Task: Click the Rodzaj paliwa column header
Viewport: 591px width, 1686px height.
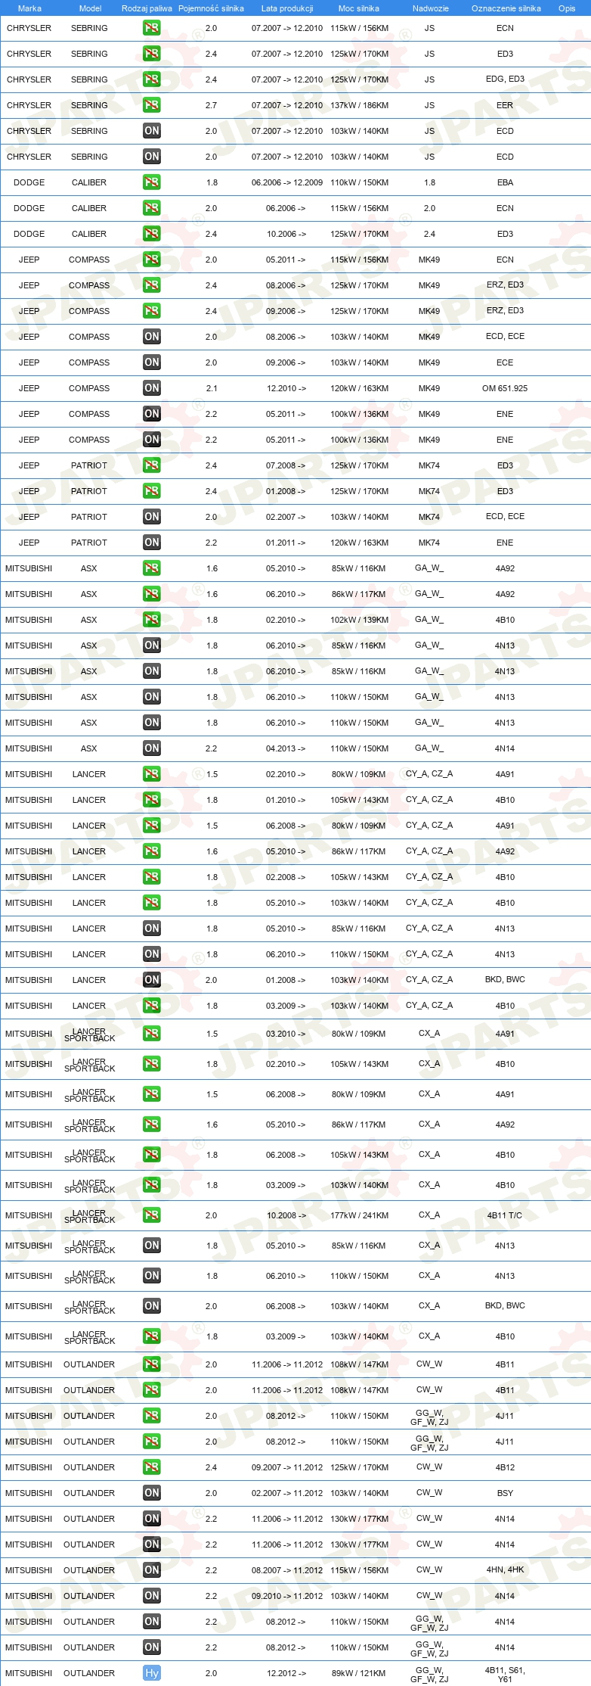Action: [x=147, y=8]
